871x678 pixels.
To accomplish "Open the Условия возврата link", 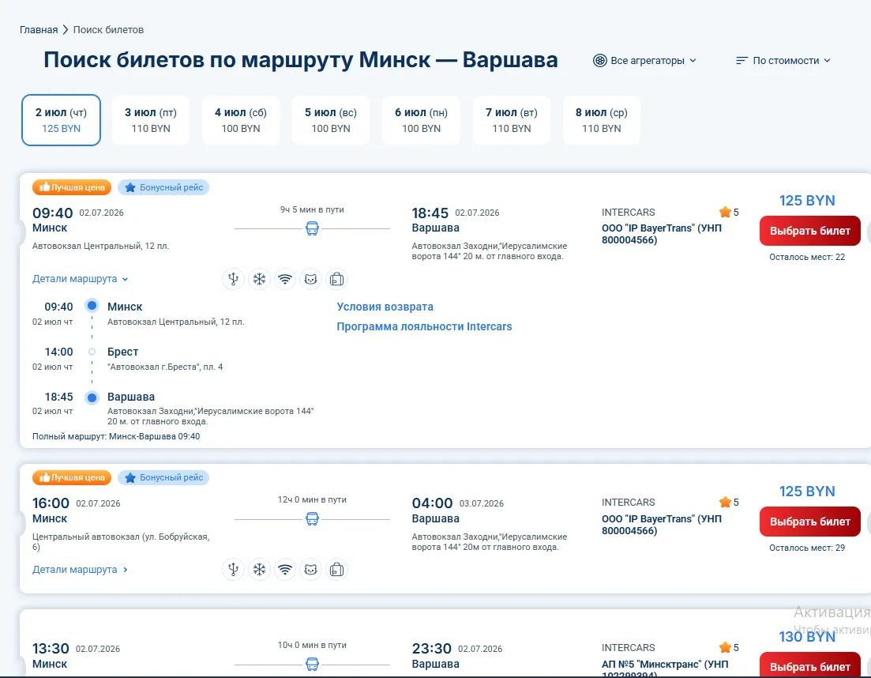I will pos(385,307).
